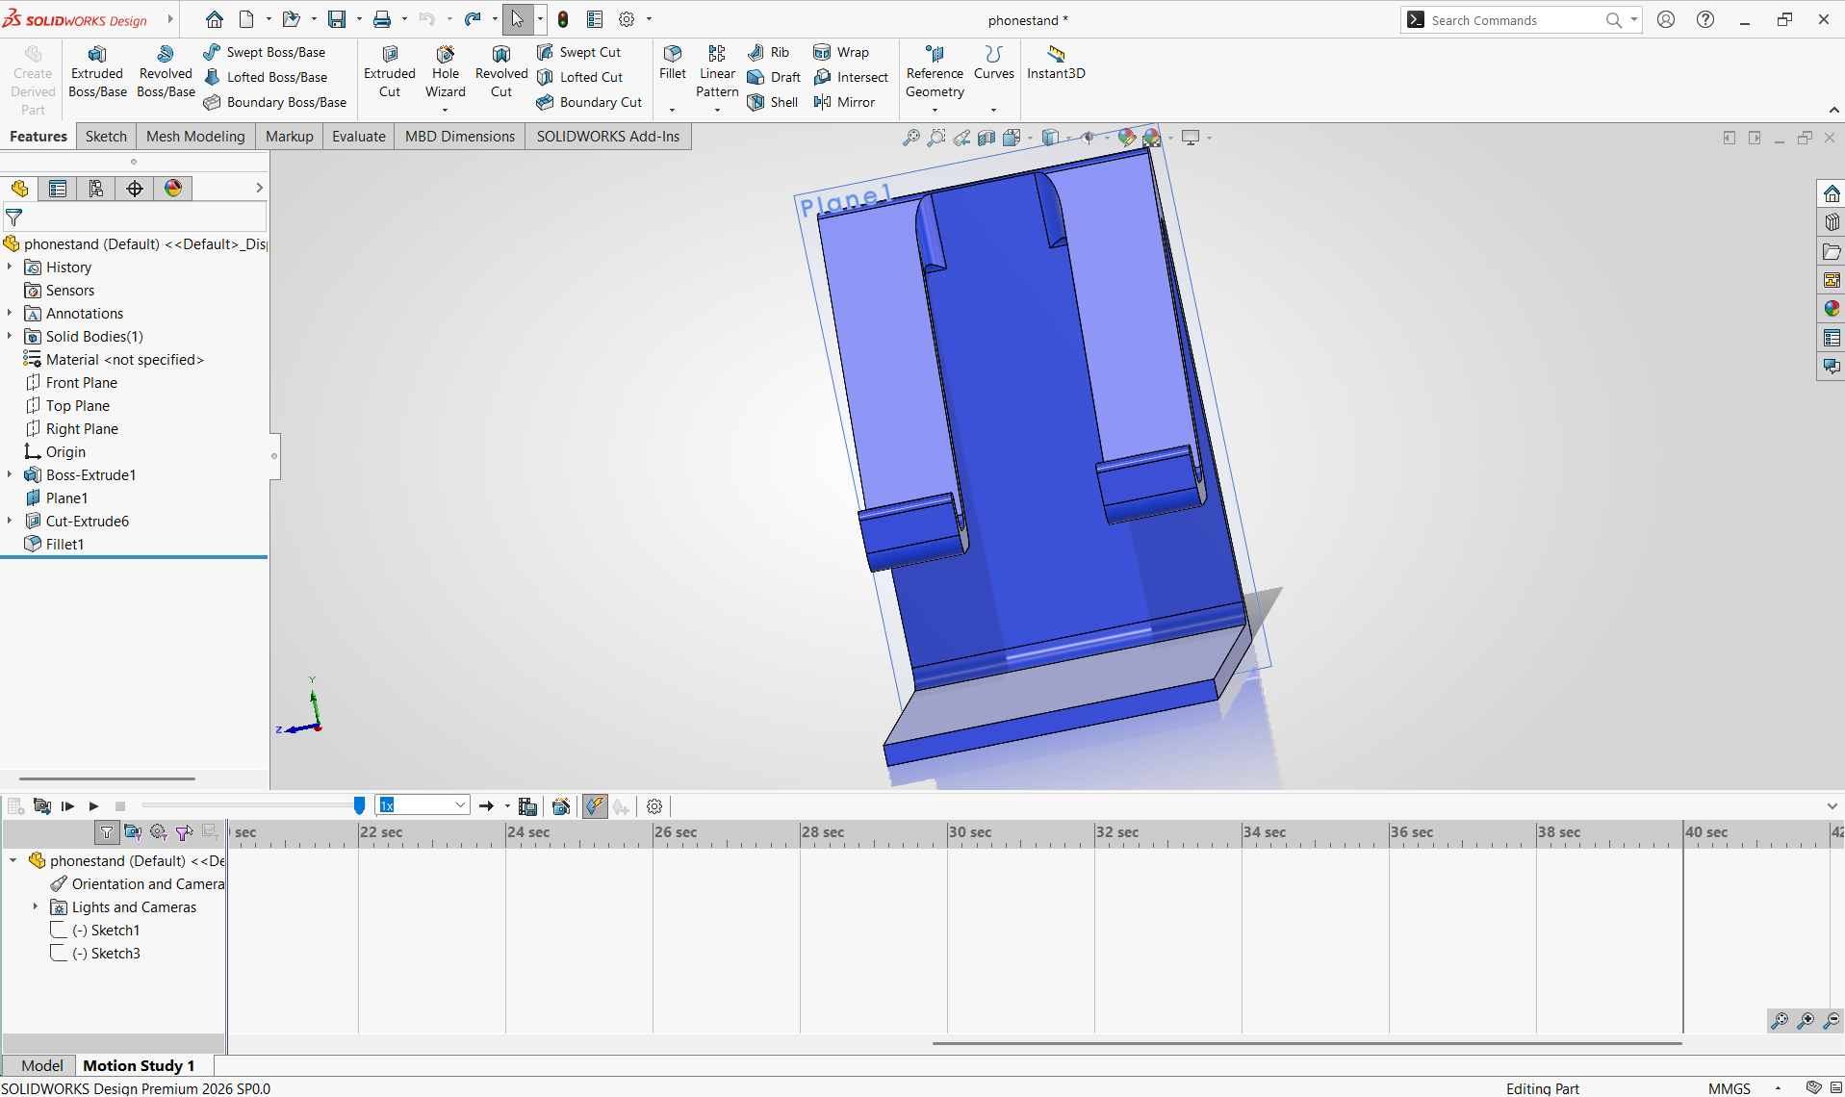This screenshot has height=1097, width=1845.
Task: Choose the Revolved Cut tool
Action: tap(501, 72)
